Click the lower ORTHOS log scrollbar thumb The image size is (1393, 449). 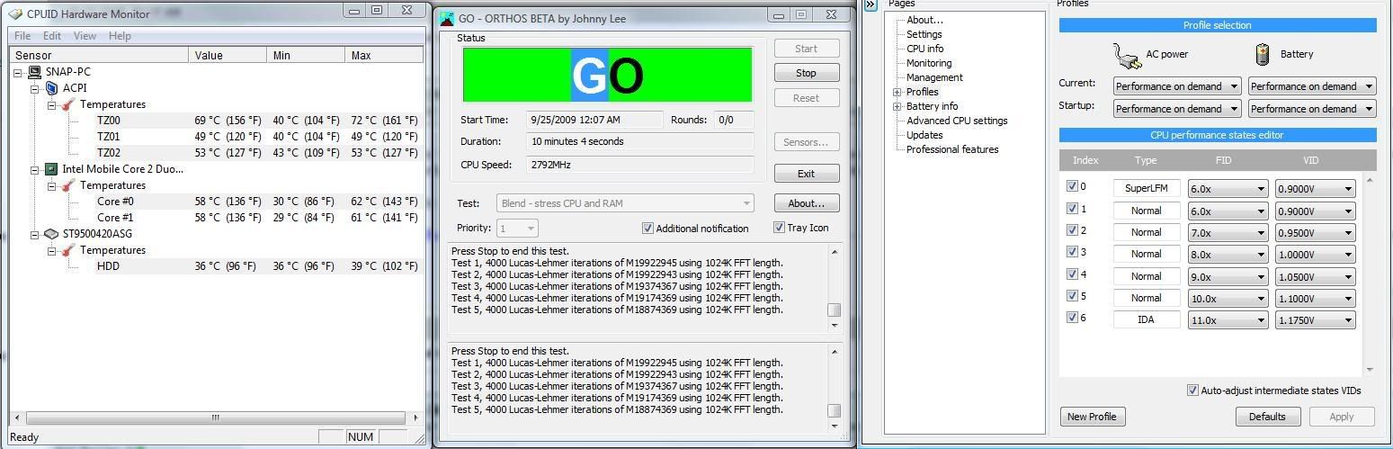834,409
